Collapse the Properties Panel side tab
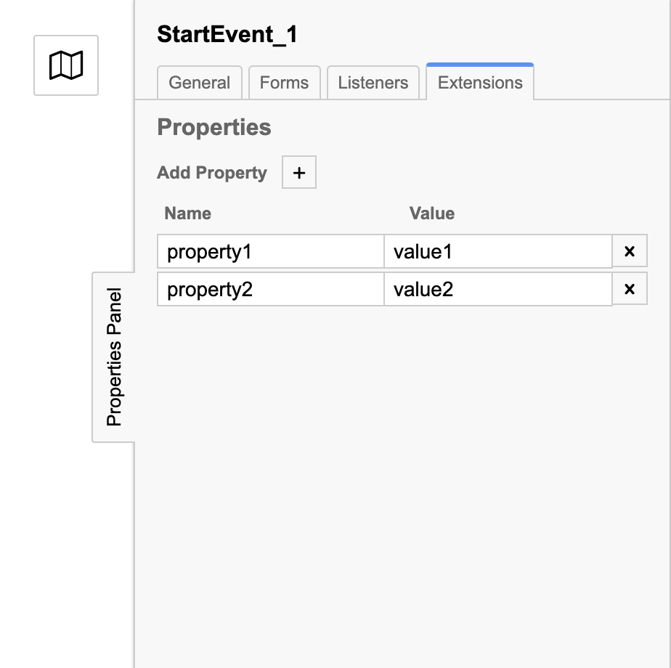 point(113,356)
